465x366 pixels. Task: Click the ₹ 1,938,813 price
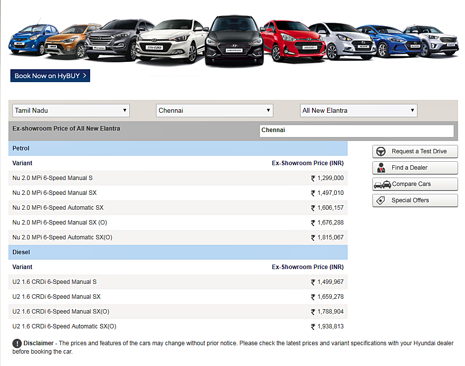pos(327,326)
